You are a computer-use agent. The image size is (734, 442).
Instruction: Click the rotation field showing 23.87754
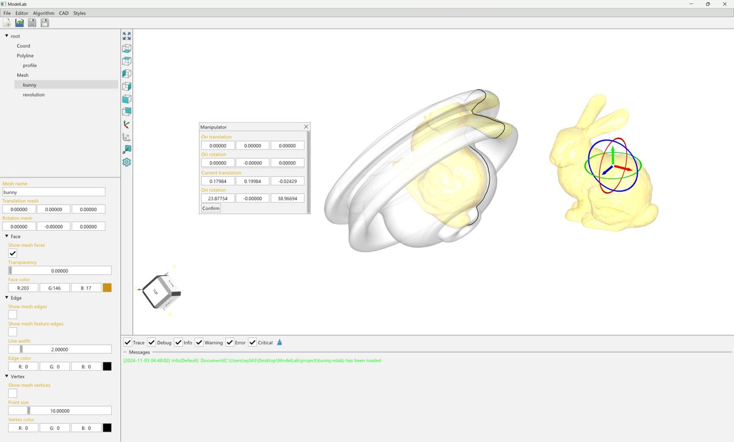pyautogui.click(x=218, y=198)
